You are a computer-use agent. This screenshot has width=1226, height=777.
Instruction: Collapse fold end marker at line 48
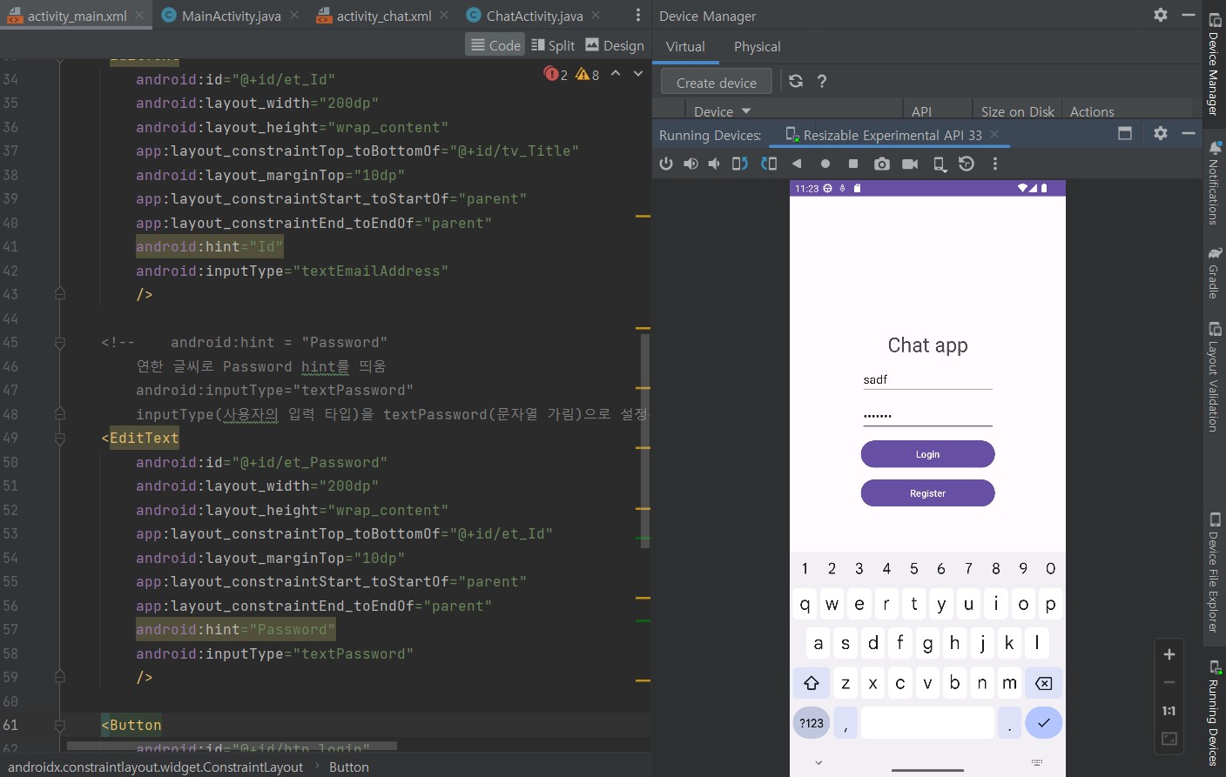pyautogui.click(x=60, y=414)
